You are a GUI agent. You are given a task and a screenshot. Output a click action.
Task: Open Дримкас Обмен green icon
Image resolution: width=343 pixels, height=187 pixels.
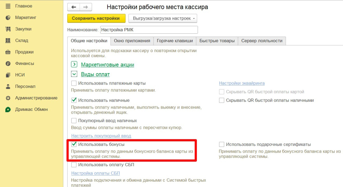(8, 110)
